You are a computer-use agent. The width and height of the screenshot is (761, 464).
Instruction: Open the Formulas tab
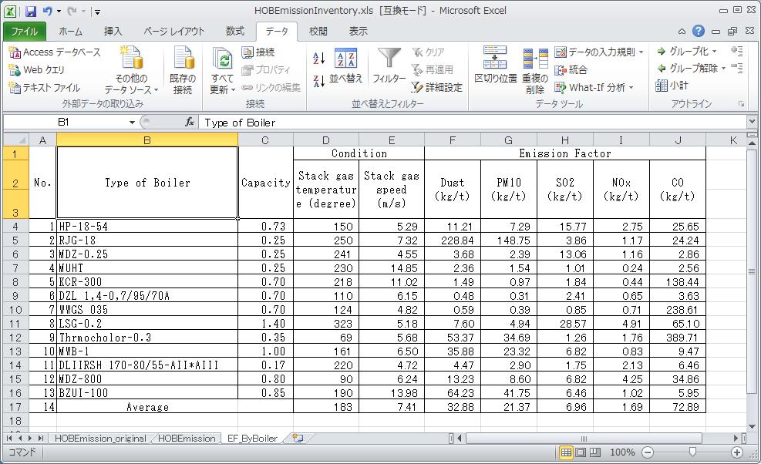coord(235,32)
